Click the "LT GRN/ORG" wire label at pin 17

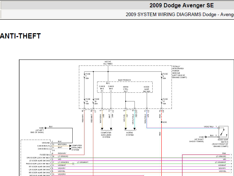64,162
